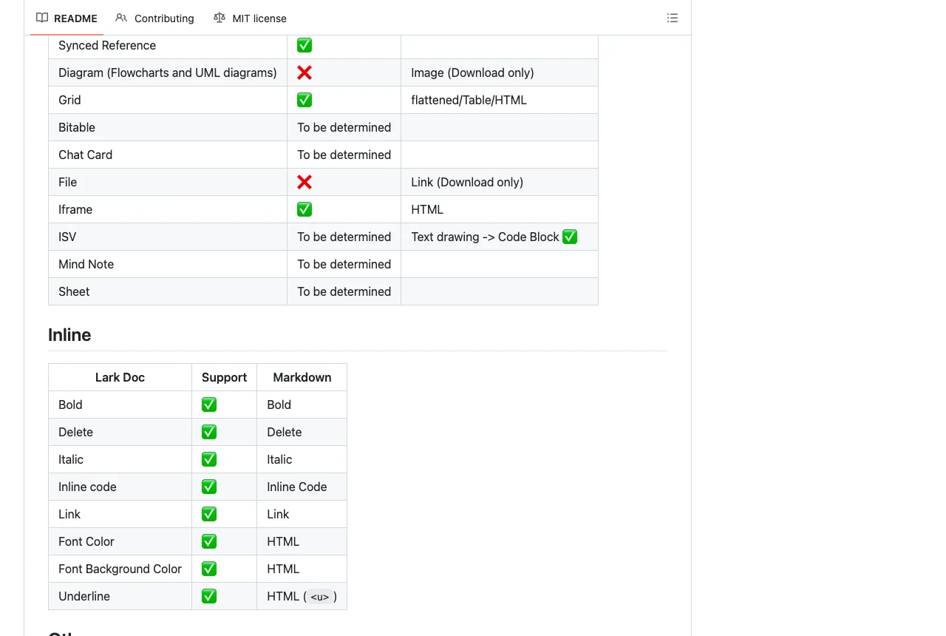The image size is (946, 636).
Task: Click the green check in the Bold row
Action: coord(209,405)
